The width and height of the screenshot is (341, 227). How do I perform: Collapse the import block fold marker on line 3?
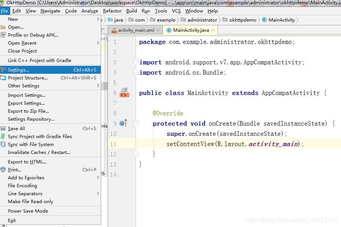point(136,62)
